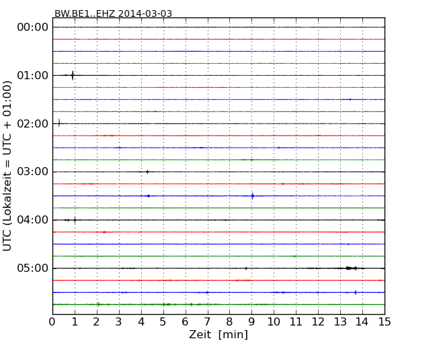This screenshot has height=349, width=437.
Task: Click x-axis tick label 4
Action: point(141,322)
